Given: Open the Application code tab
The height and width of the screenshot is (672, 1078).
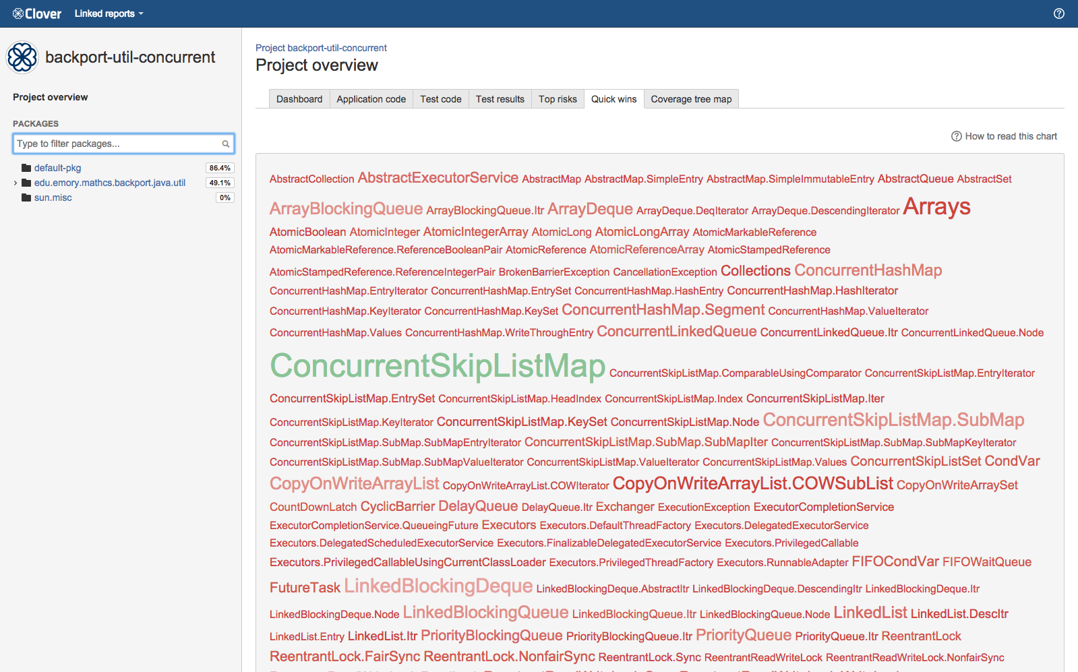Looking at the screenshot, I should pyautogui.click(x=371, y=99).
